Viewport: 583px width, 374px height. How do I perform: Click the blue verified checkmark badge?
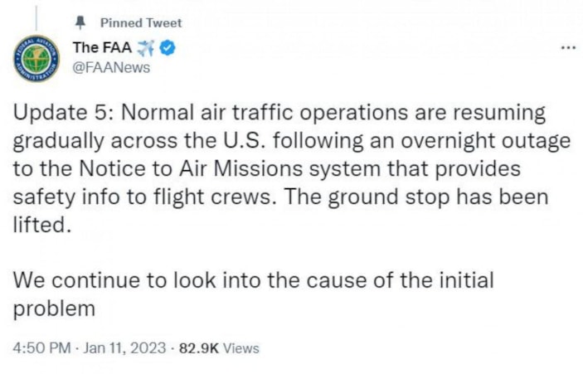click(167, 49)
